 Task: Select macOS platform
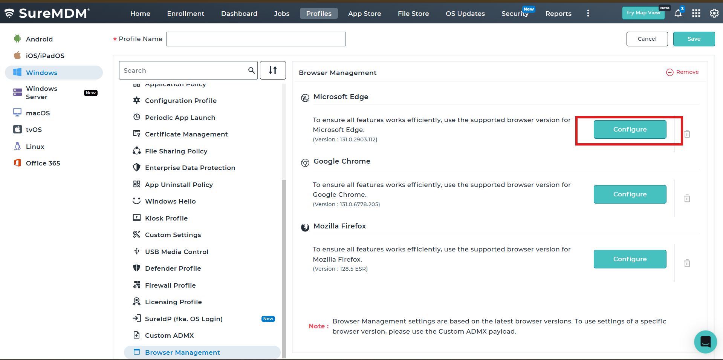coord(32,113)
